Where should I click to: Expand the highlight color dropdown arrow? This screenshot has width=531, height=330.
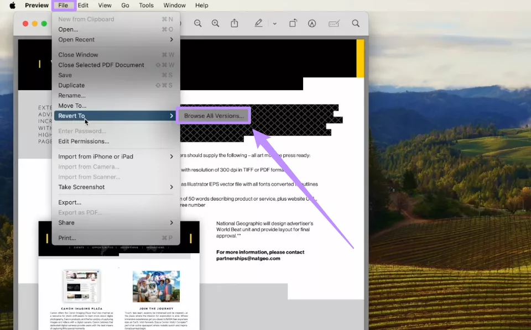[x=275, y=24]
